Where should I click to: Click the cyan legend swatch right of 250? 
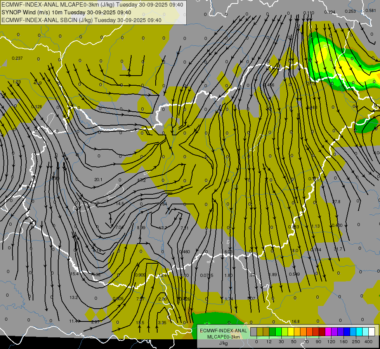[359, 332]
